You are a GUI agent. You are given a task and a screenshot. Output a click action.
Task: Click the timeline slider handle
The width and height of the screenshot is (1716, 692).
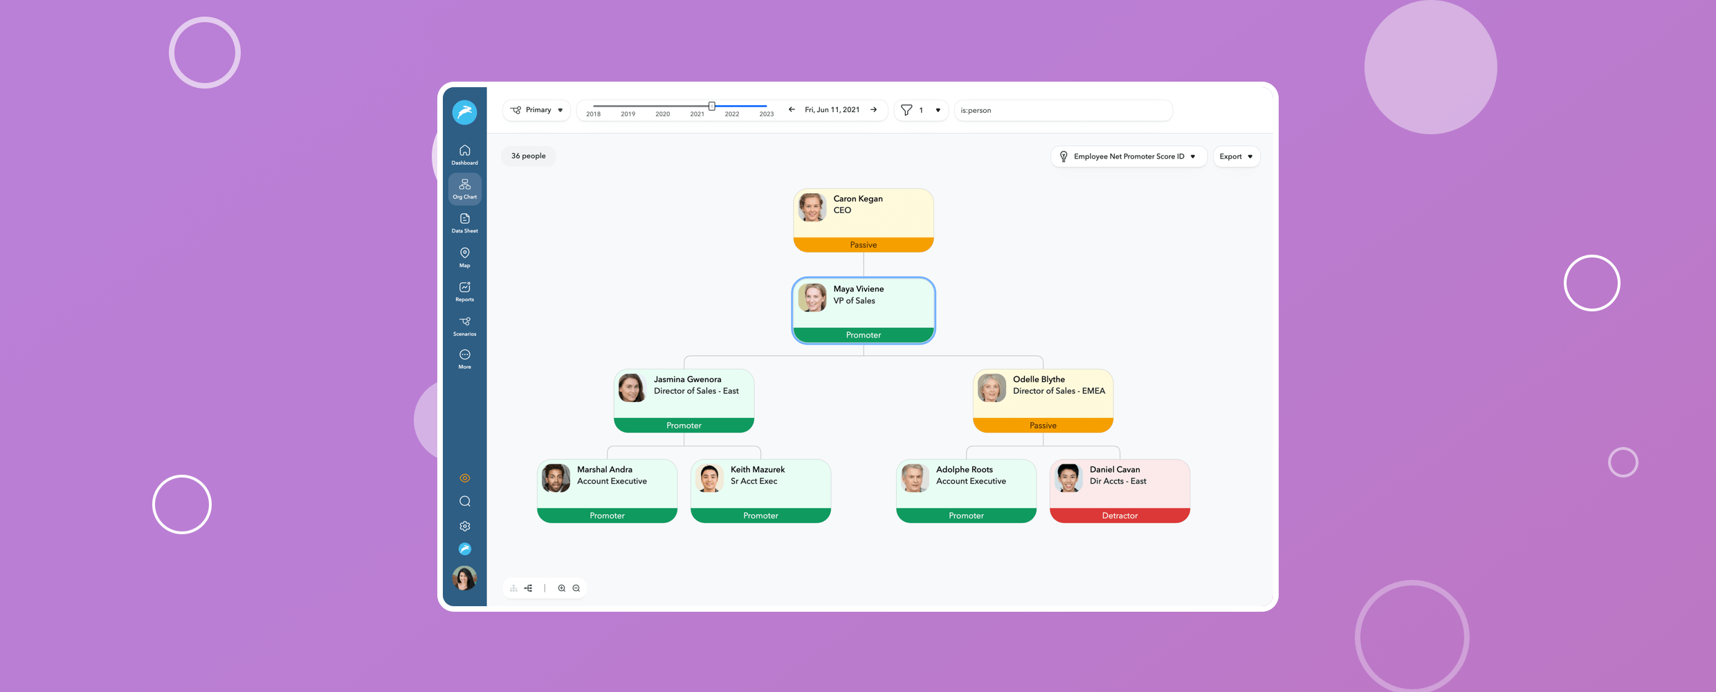(711, 106)
